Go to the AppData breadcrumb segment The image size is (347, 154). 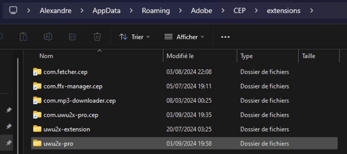pyautogui.click(x=106, y=11)
